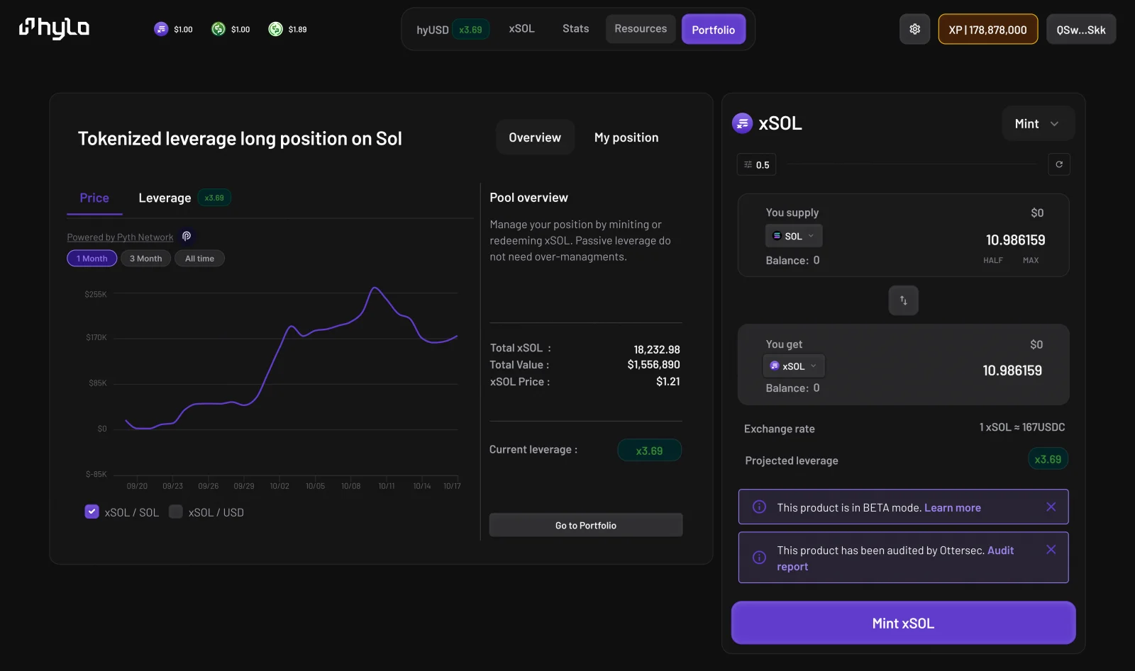
Task: Click the supply amount field 10.986159
Action: tap(1015, 240)
